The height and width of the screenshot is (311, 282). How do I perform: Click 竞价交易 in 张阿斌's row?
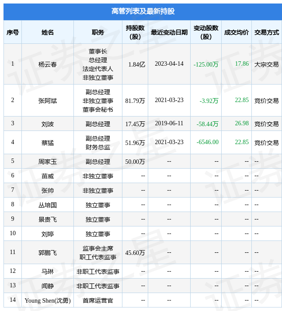(x=267, y=101)
